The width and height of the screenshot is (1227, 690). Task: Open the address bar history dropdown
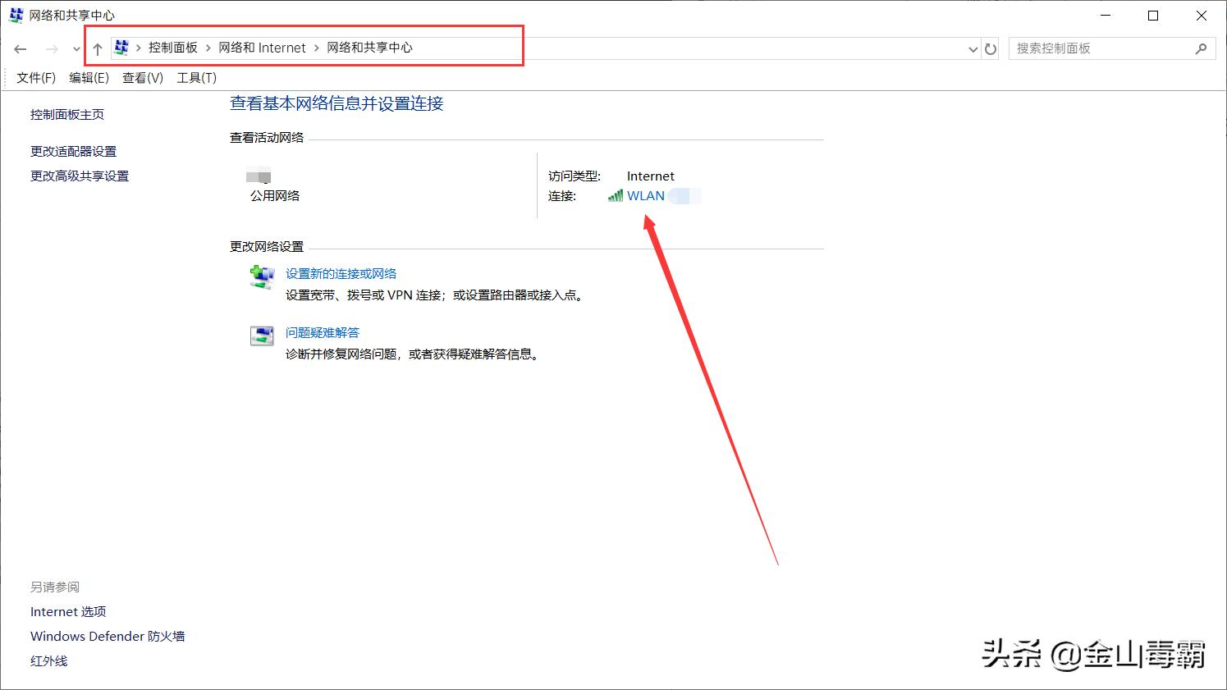[973, 48]
